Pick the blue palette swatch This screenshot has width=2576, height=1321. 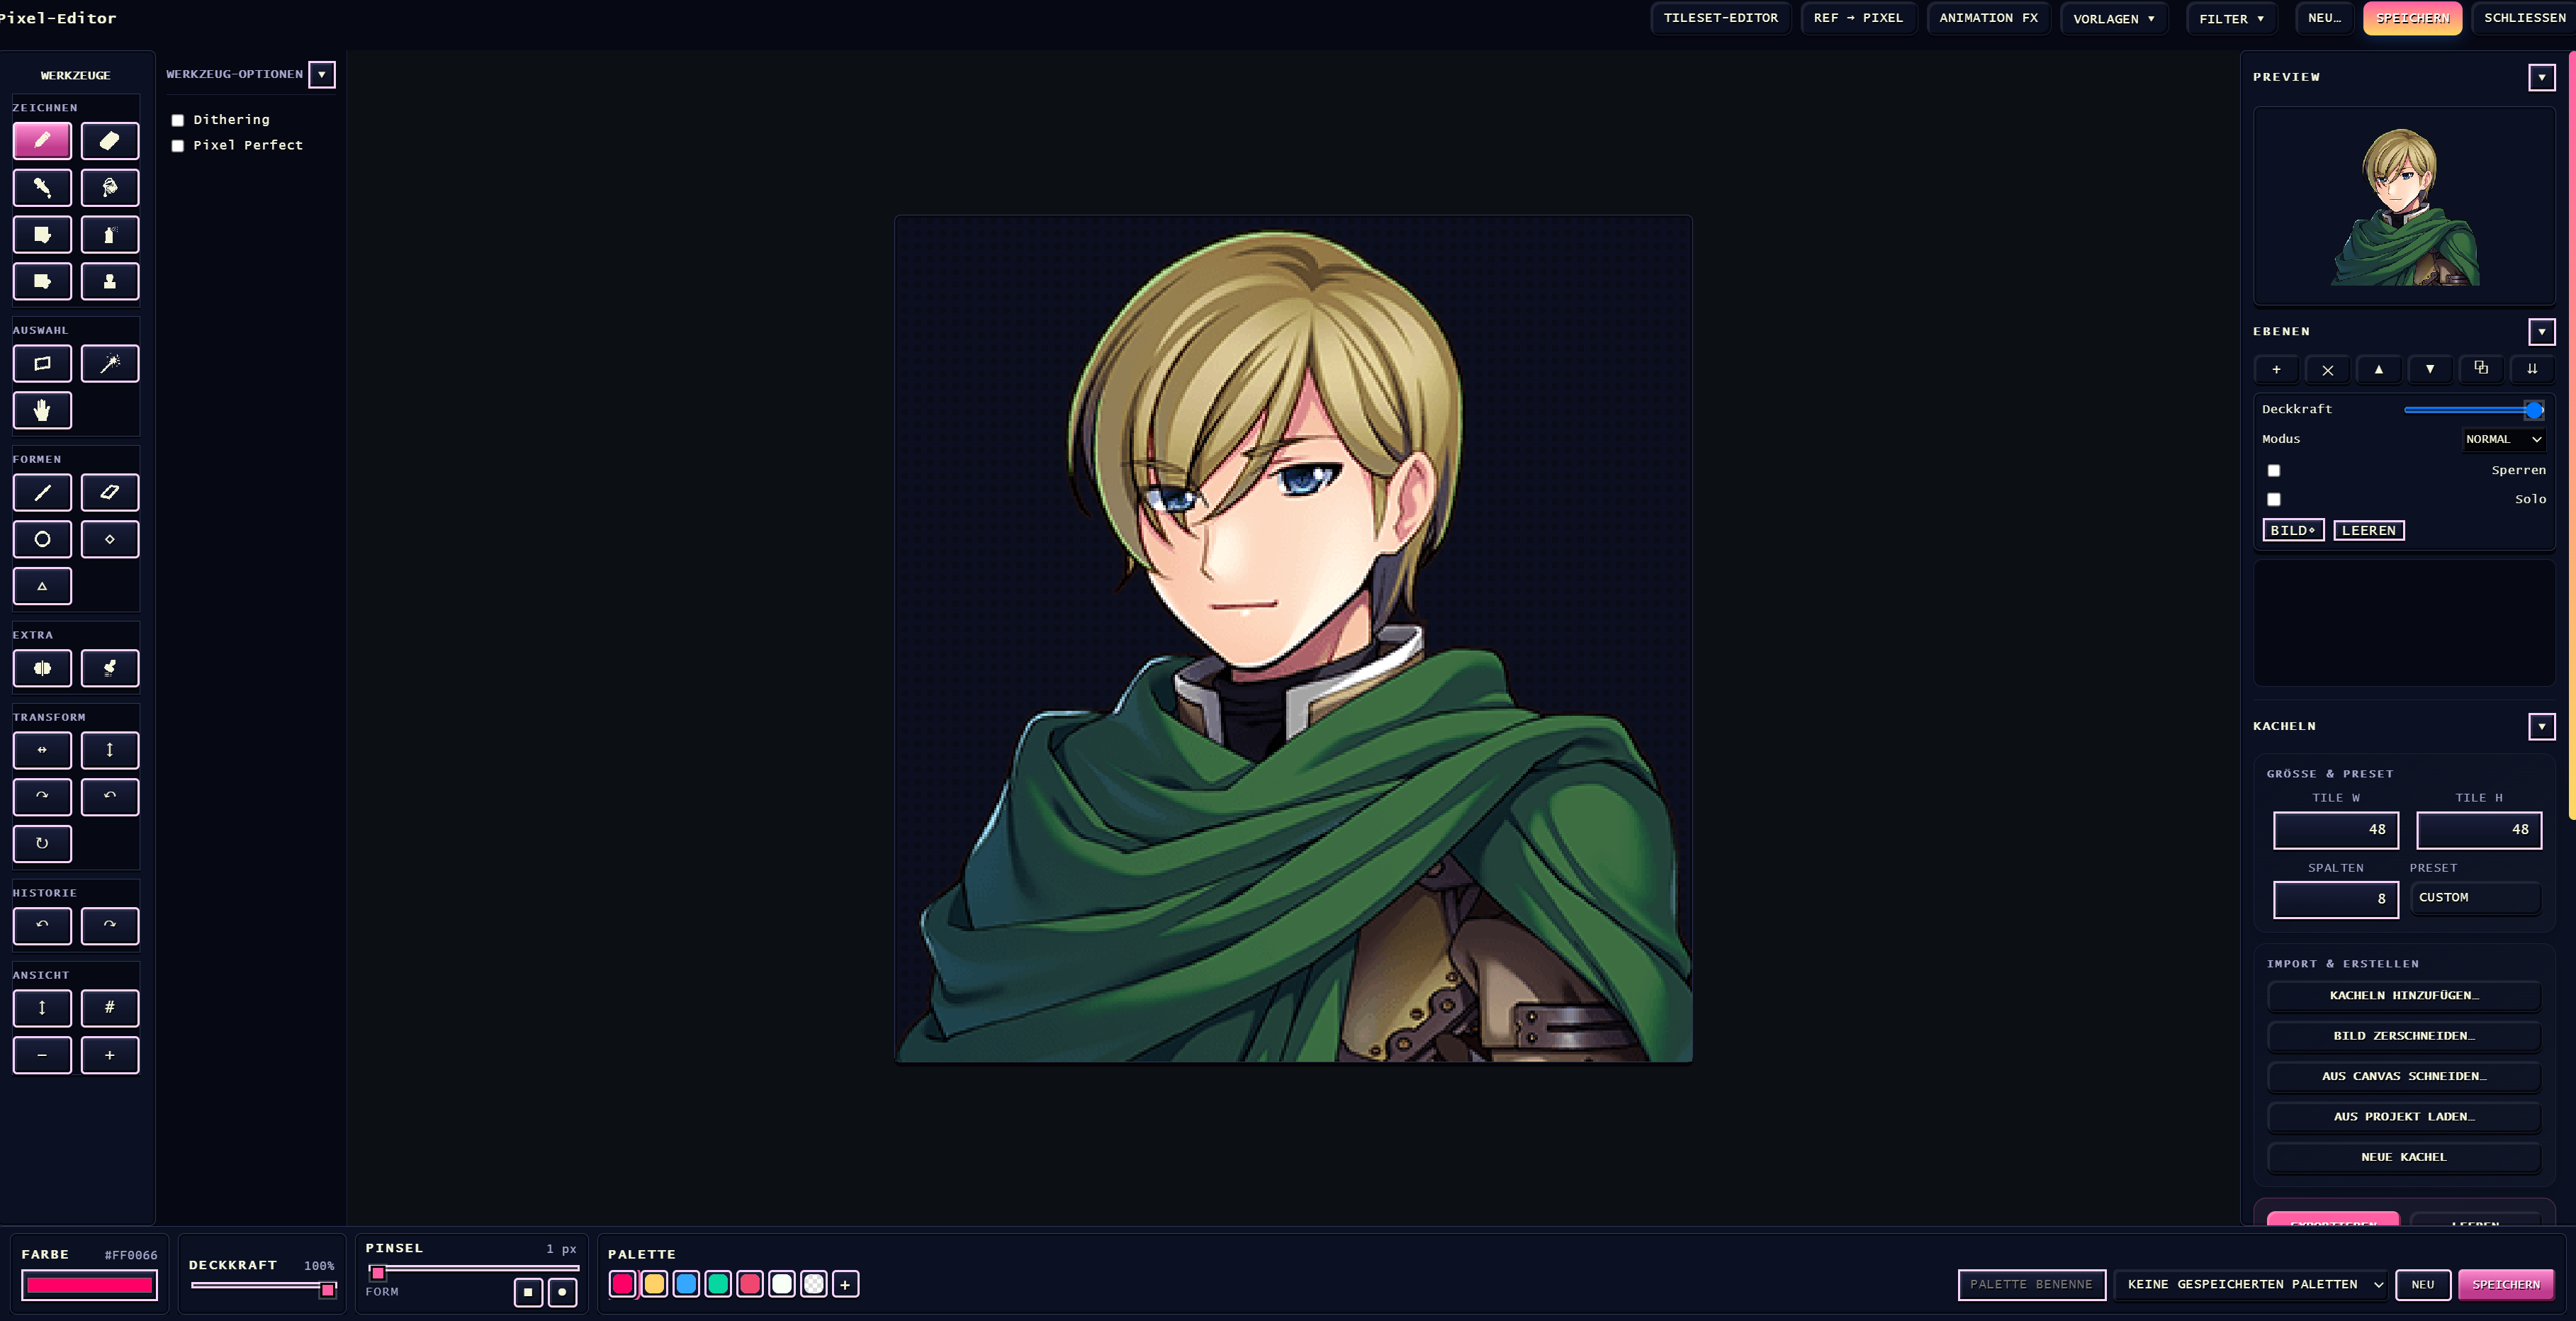click(x=686, y=1284)
